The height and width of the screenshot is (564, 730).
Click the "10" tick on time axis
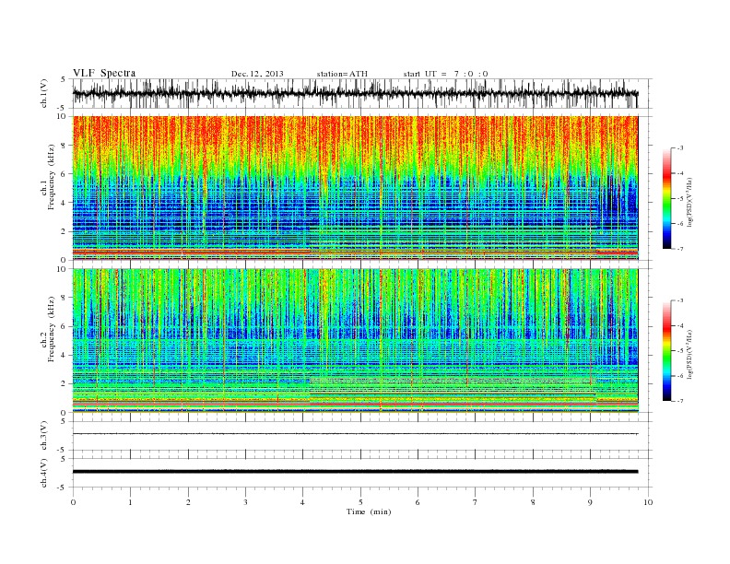[x=648, y=502]
